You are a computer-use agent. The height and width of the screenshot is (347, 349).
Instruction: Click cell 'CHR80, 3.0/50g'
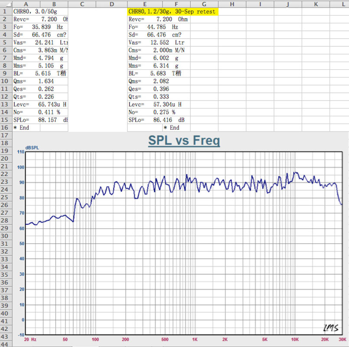[35, 12]
